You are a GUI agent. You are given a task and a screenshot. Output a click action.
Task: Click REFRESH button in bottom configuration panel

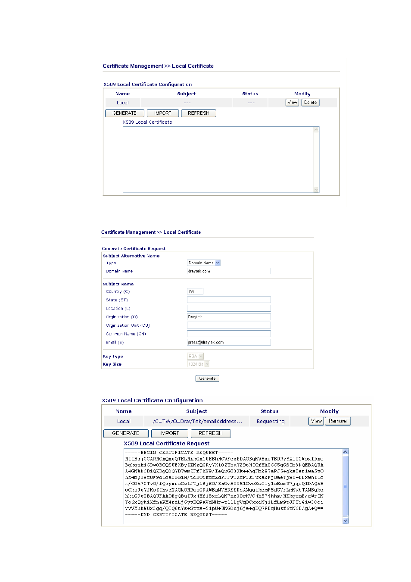pos(211,434)
